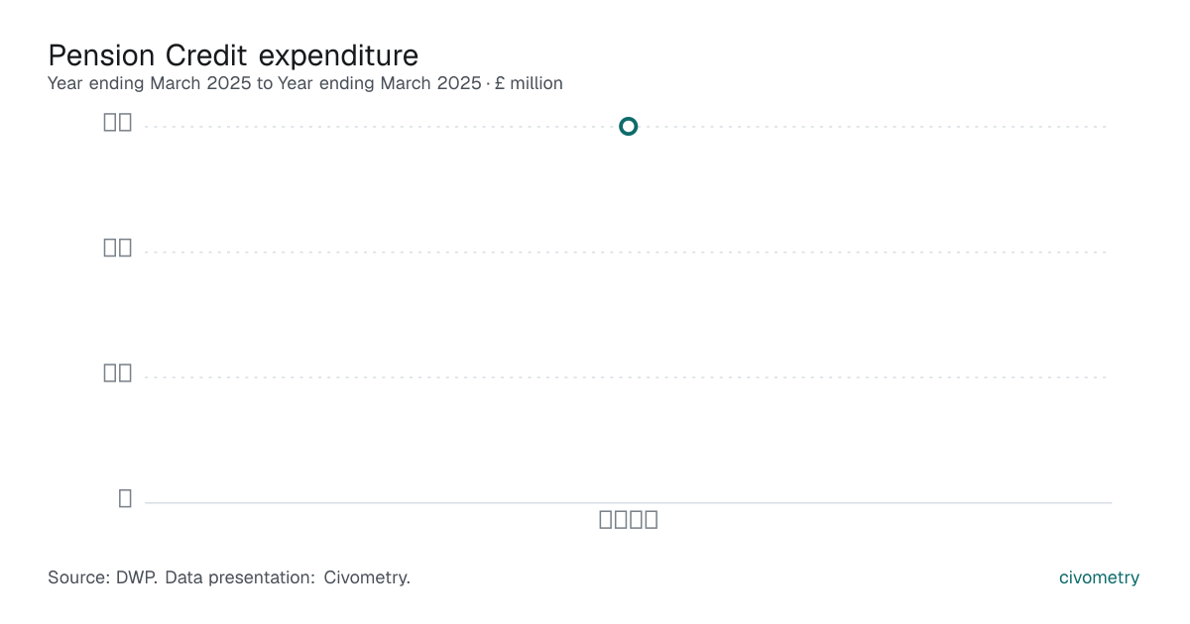Click the solid x-axis baseline
This screenshot has width=1190, height=624.
pos(628,502)
